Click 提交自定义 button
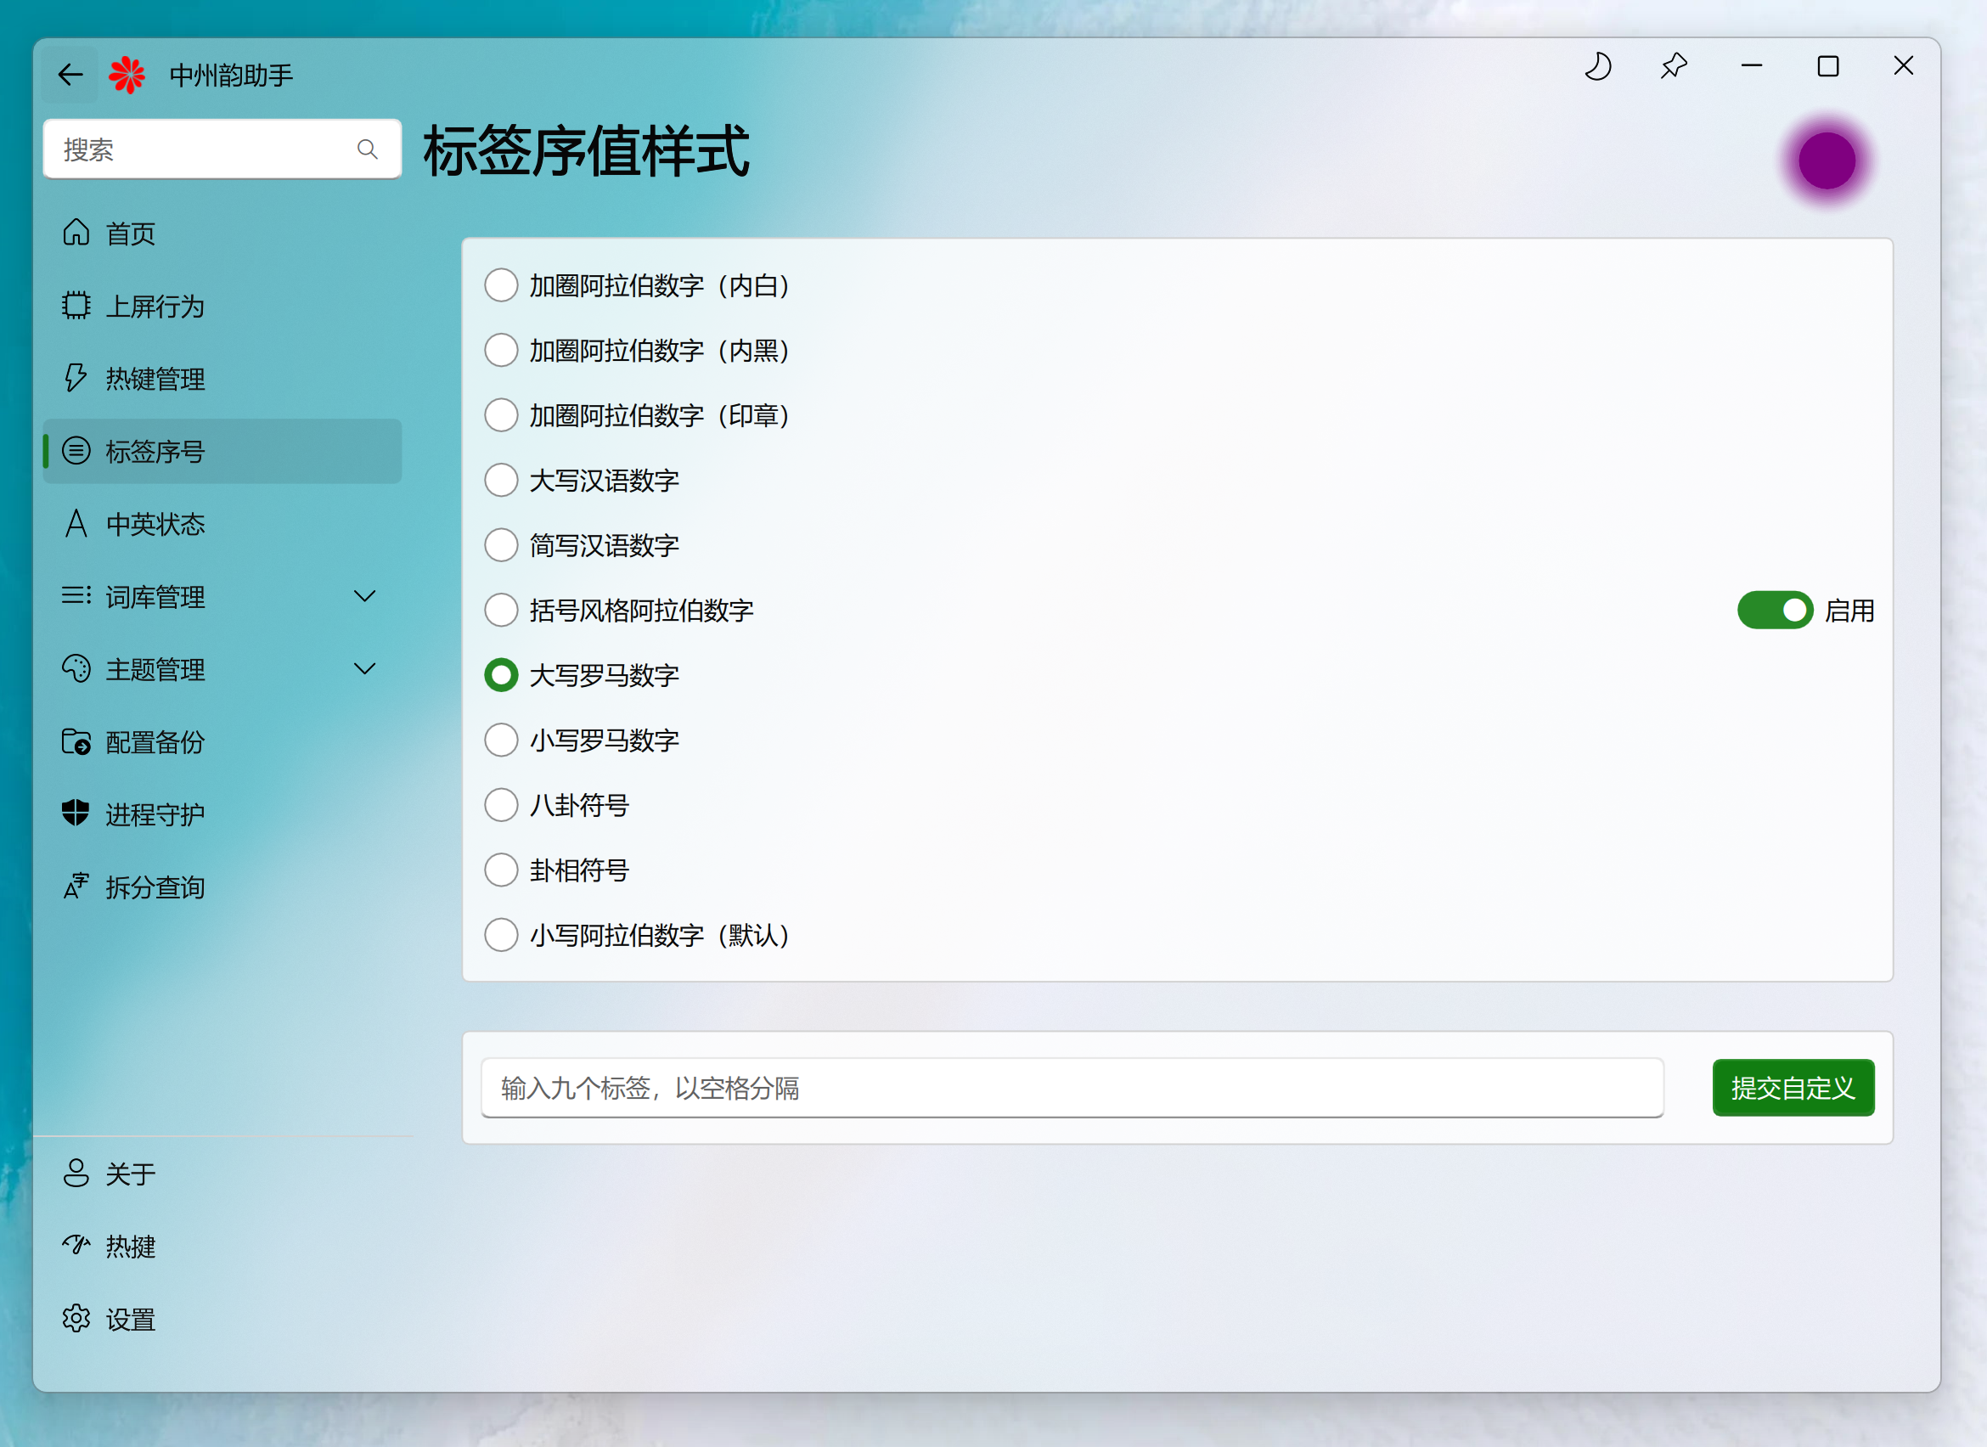1987x1447 pixels. pos(1793,1088)
